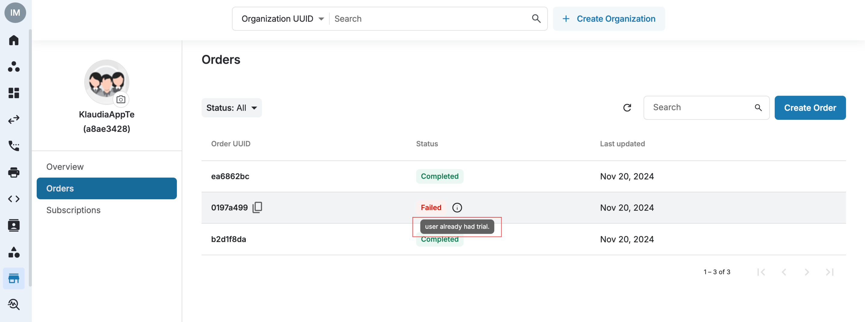Click the Nov 20, 2024 date of order ea6862bc
The width and height of the screenshot is (865, 322).
click(x=627, y=177)
